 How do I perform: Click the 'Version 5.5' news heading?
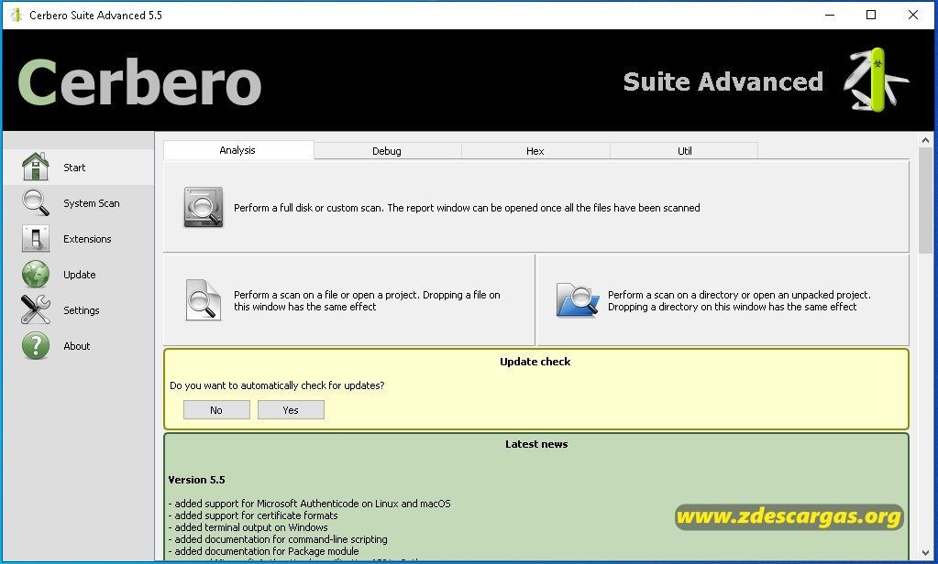(197, 480)
